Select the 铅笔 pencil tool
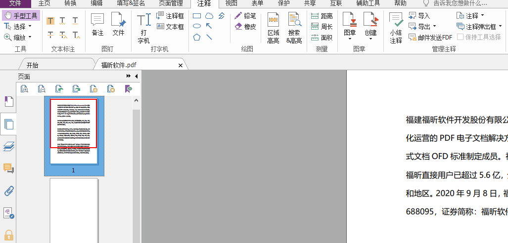 (x=245, y=15)
